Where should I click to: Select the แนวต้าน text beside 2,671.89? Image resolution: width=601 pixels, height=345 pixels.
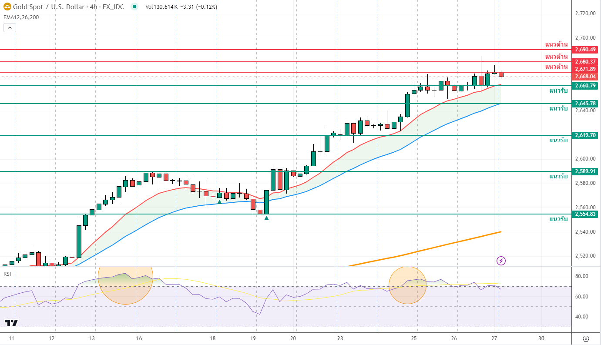point(557,67)
